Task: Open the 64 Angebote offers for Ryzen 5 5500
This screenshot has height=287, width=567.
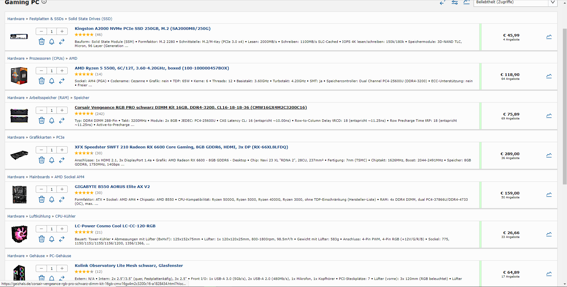Action: tap(510, 79)
